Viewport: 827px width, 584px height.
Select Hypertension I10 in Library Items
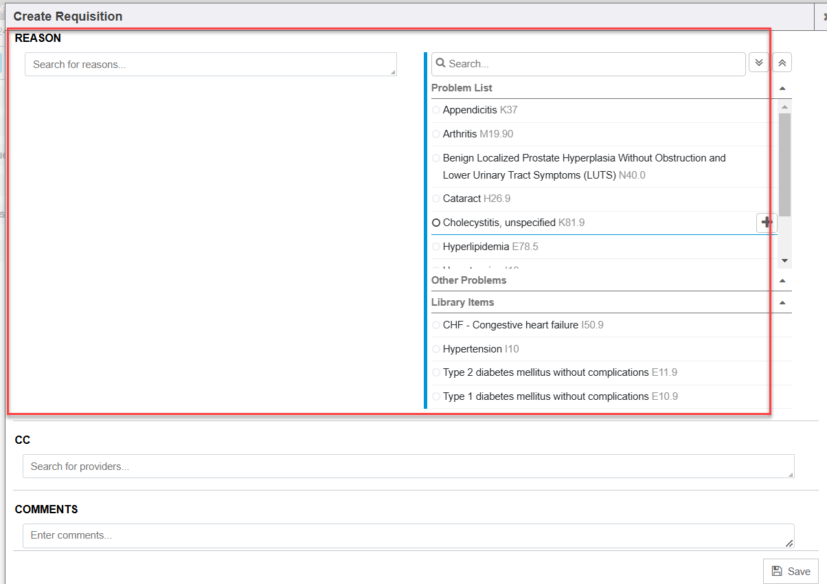click(436, 349)
